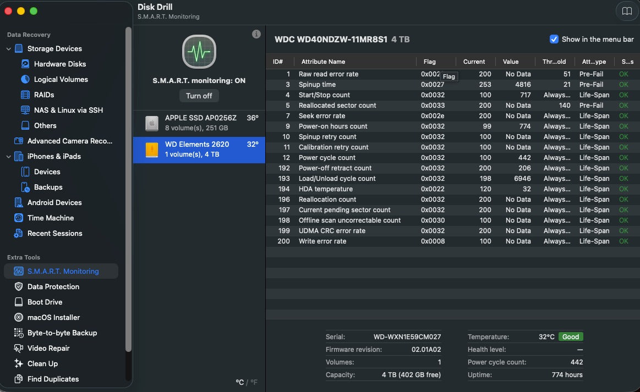Select the Backups icon
640x392 pixels.
tap(25, 187)
